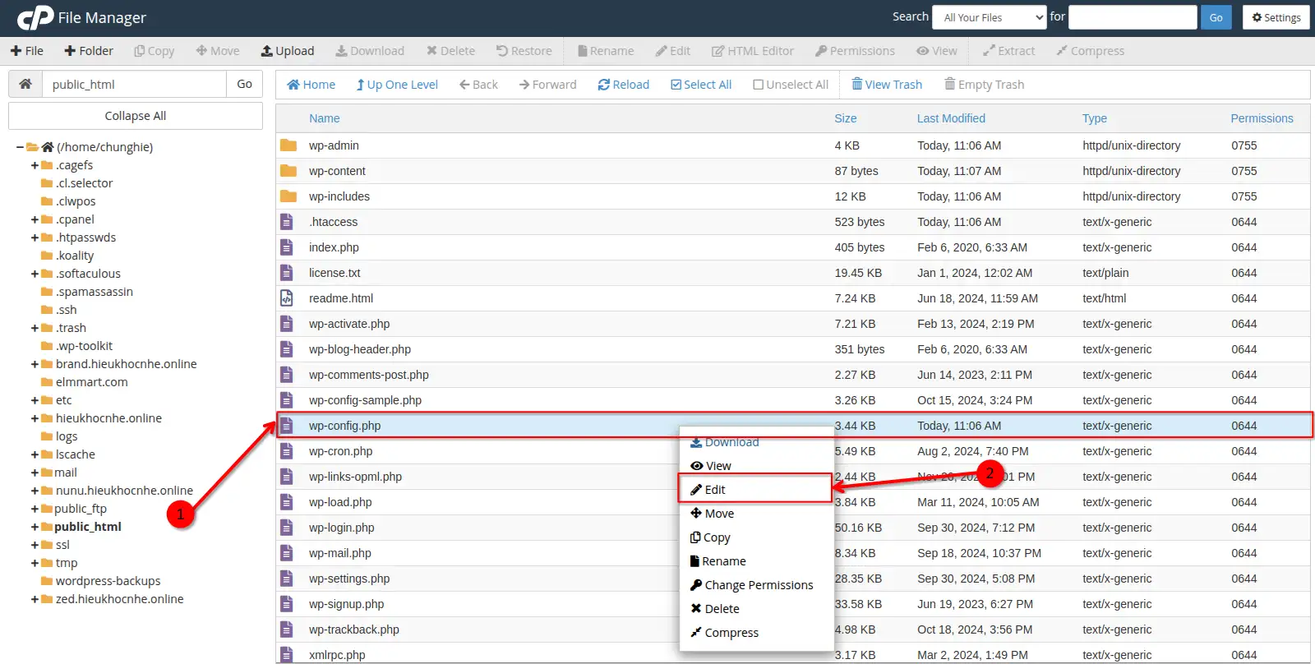Click the Restore toolbar button
The image size is (1315, 664).
point(524,51)
